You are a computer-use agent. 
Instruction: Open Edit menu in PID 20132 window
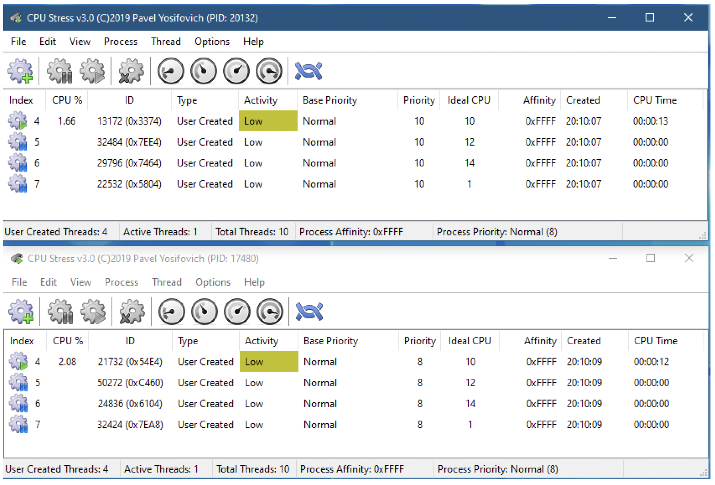(48, 41)
